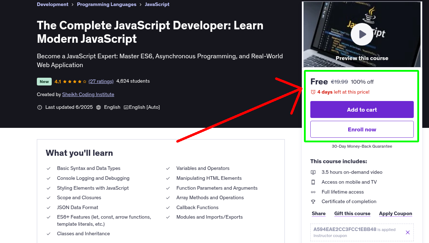Click the course title heading
Viewport: 429px width, 243px height.
(x=150, y=32)
